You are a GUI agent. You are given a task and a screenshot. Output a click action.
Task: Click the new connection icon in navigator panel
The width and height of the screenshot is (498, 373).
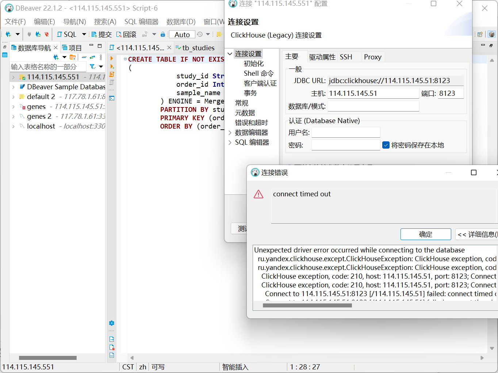[x=56, y=57]
